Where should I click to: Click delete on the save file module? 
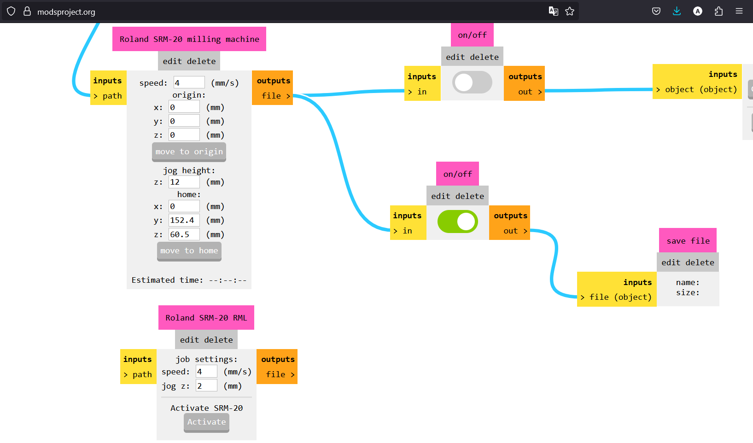(x=700, y=262)
